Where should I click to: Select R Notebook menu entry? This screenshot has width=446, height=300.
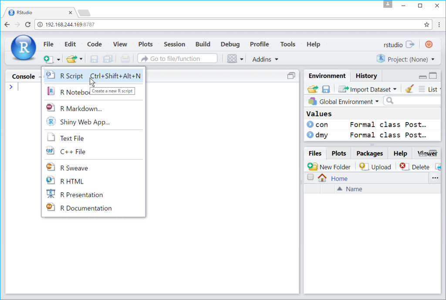[x=93, y=92]
